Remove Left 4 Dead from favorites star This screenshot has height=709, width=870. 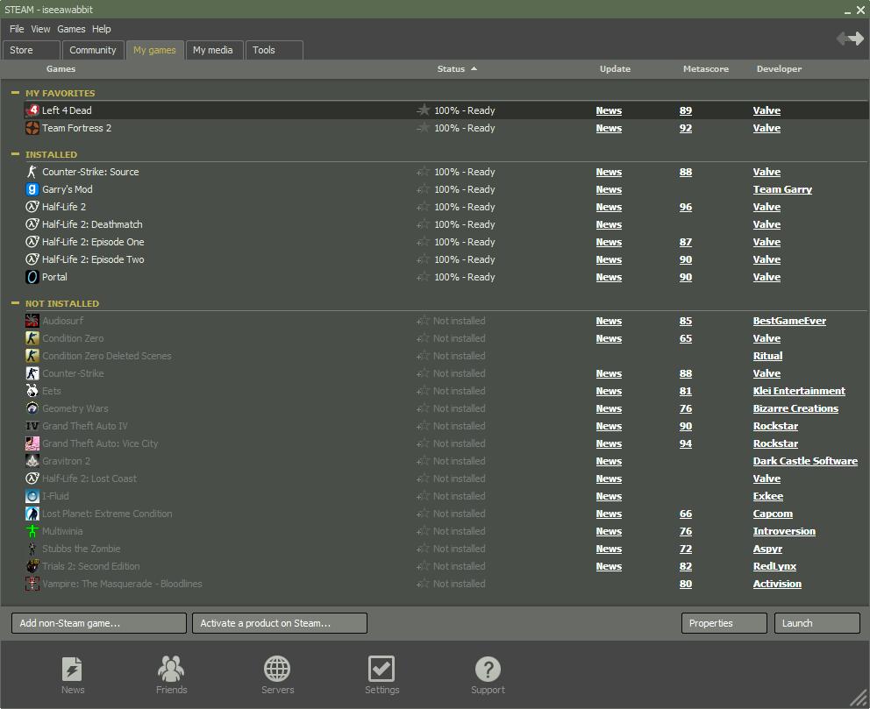[x=424, y=110]
